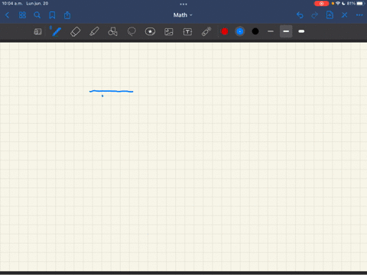Expand the Math notebook title dropdown
The image size is (367, 275).
click(183, 15)
